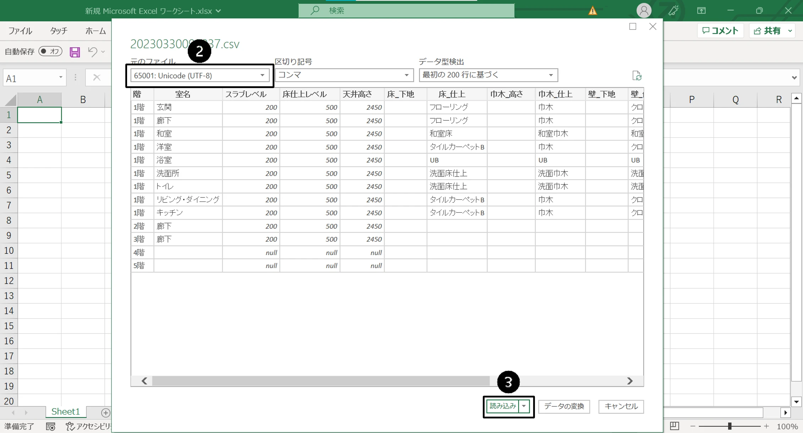Open the 共有 share dropdown arrow

[x=790, y=31]
